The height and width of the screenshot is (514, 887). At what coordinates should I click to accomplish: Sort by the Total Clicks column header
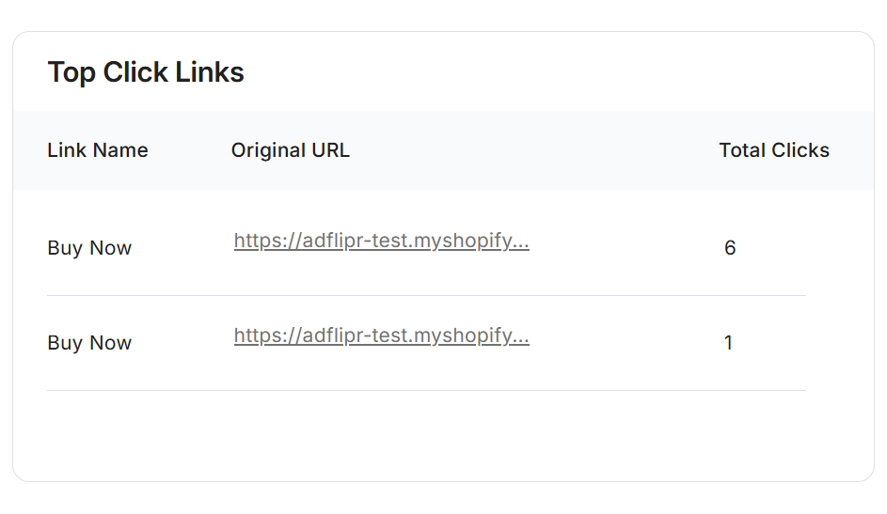[773, 150]
